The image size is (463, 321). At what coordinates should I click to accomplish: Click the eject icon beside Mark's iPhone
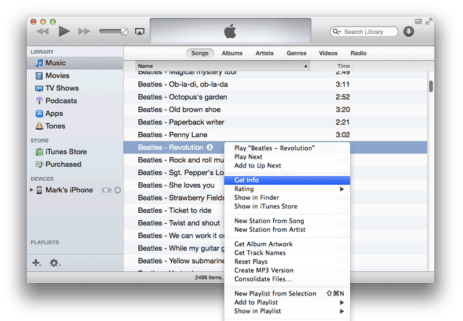coord(117,190)
